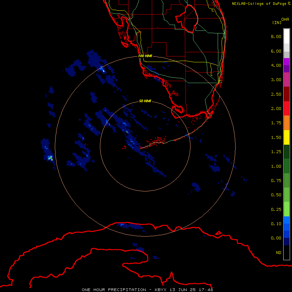The width and height of the screenshot is (292, 292).
Task: Click the 1.25 legend value
Action: click(x=276, y=152)
